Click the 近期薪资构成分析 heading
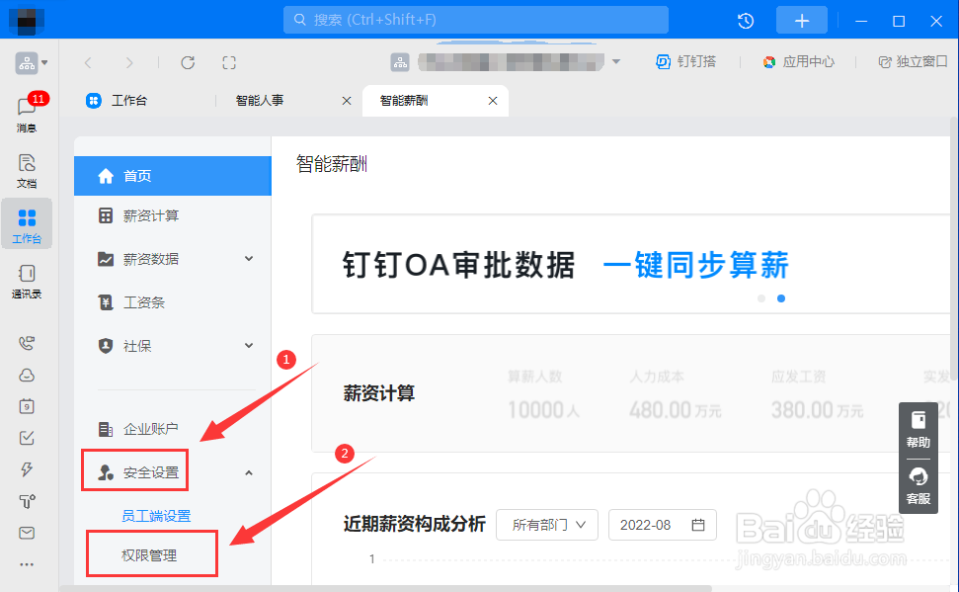This screenshot has height=592, width=959. click(414, 524)
